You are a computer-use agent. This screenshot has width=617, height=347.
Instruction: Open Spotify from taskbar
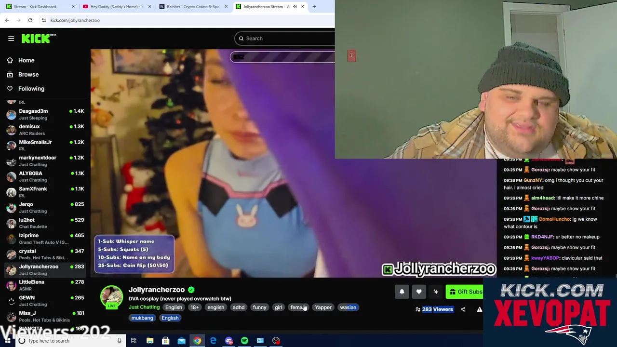[x=244, y=341]
